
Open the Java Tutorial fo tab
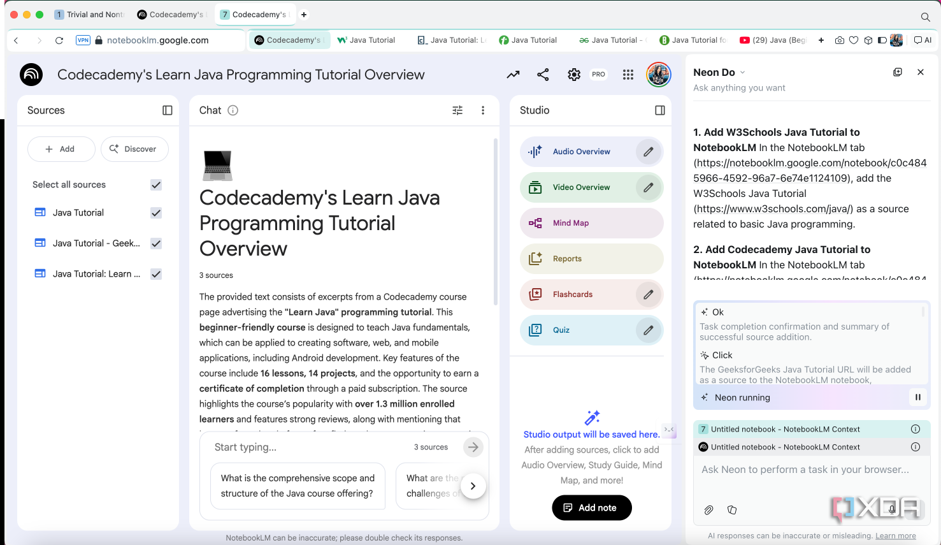coord(693,40)
